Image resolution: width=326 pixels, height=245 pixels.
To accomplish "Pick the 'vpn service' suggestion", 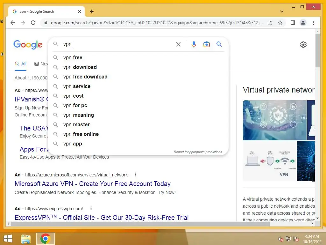I will click(x=138, y=86).
